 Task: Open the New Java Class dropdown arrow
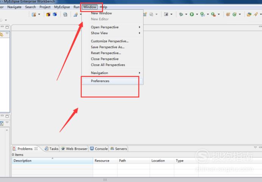click(x=240, y=14)
